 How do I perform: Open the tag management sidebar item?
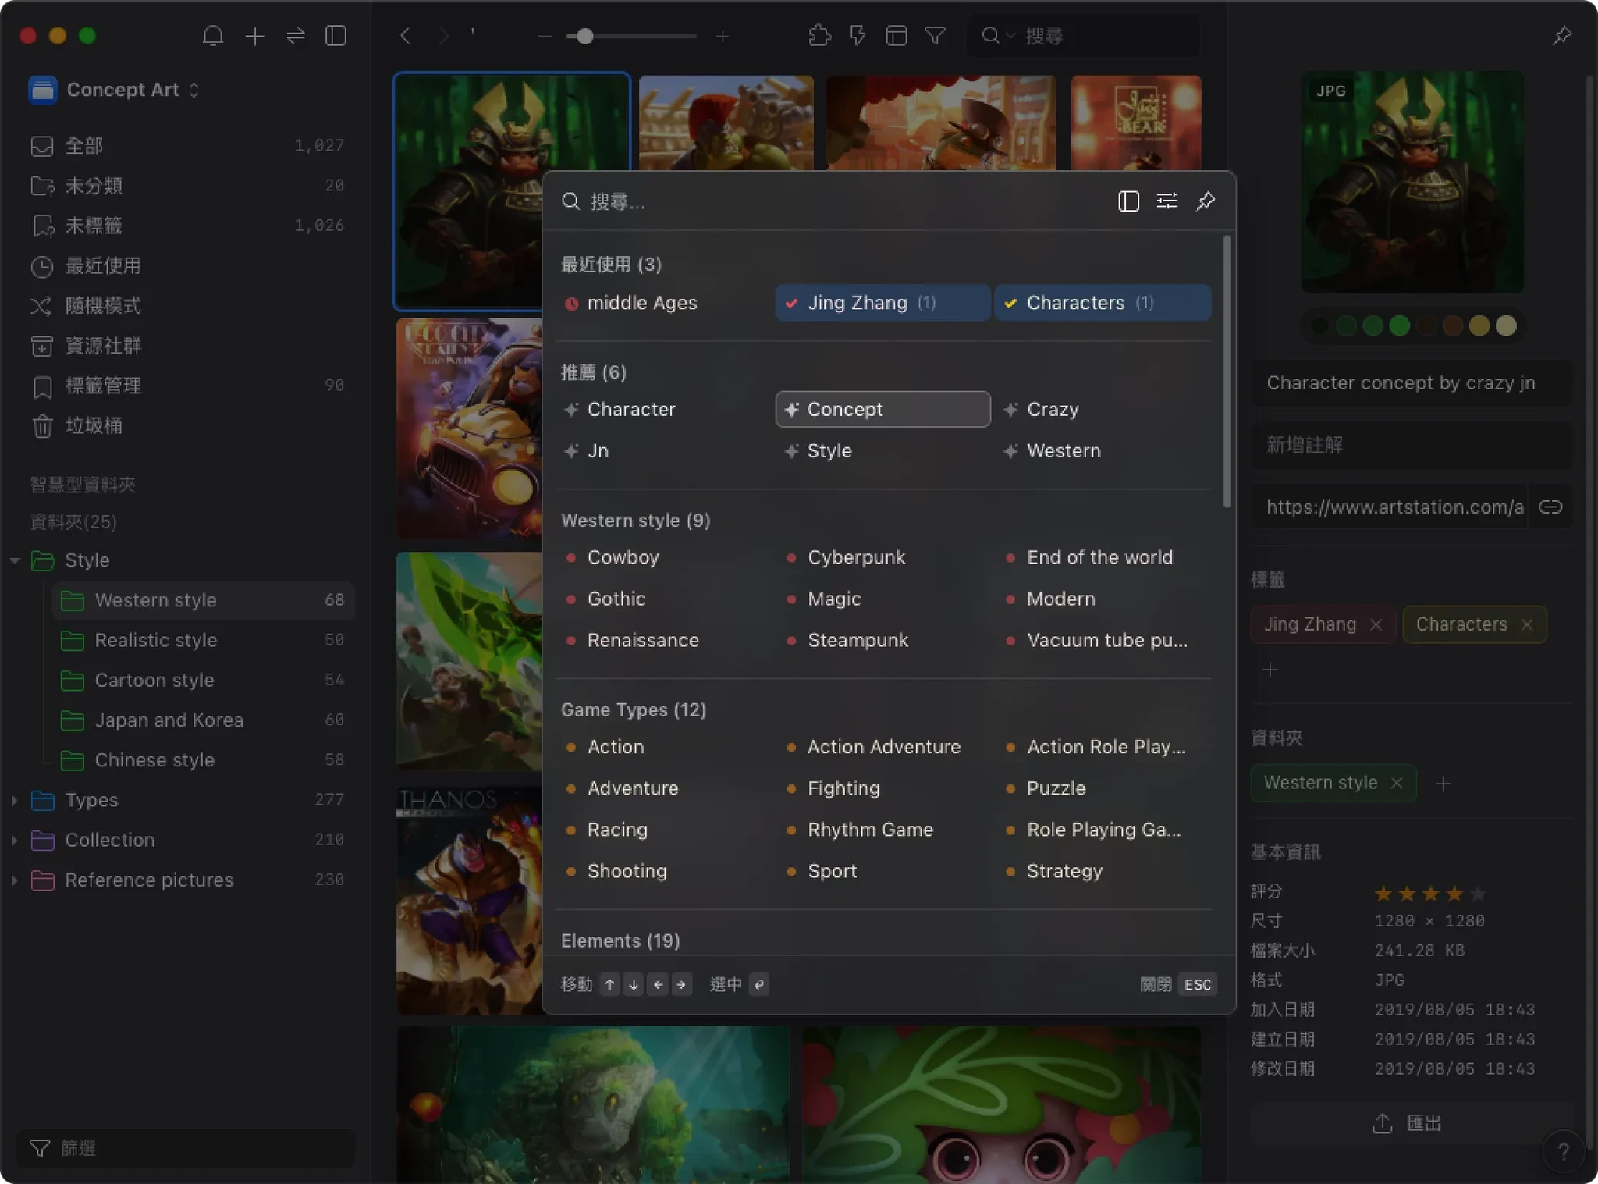(103, 386)
